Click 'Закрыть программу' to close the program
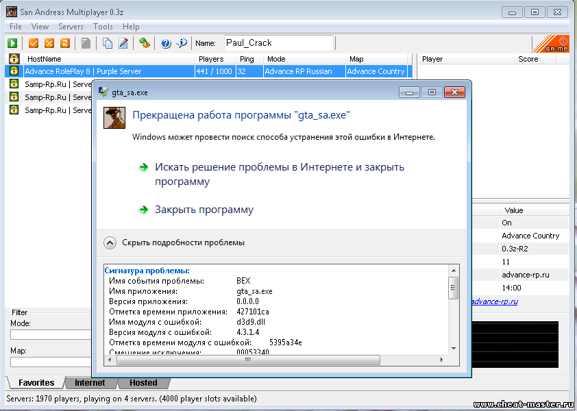This screenshot has height=411, width=577. pyautogui.click(x=204, y=210)
